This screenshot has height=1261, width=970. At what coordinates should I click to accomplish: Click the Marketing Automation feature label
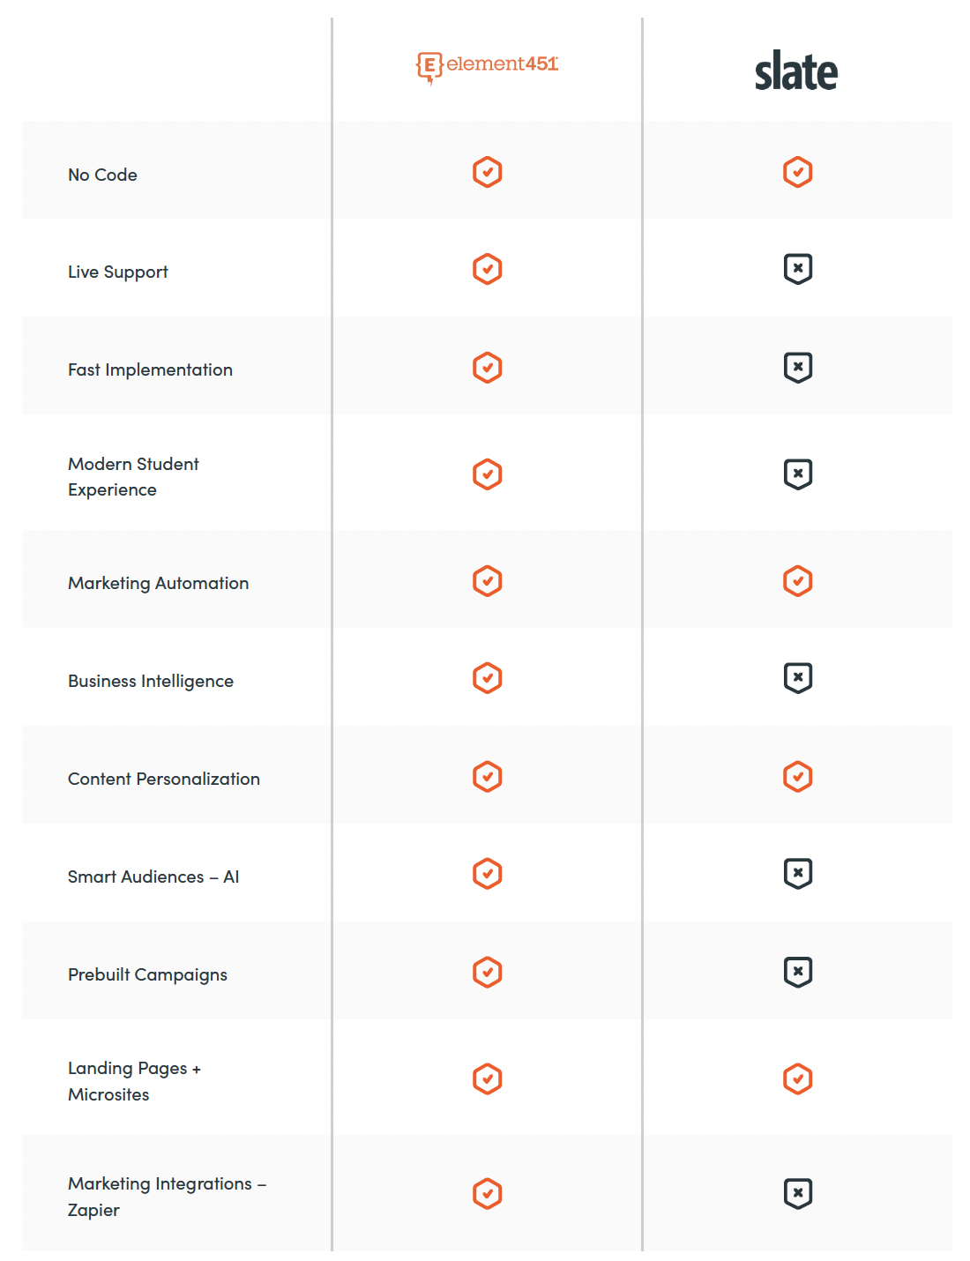coord(159,583)
